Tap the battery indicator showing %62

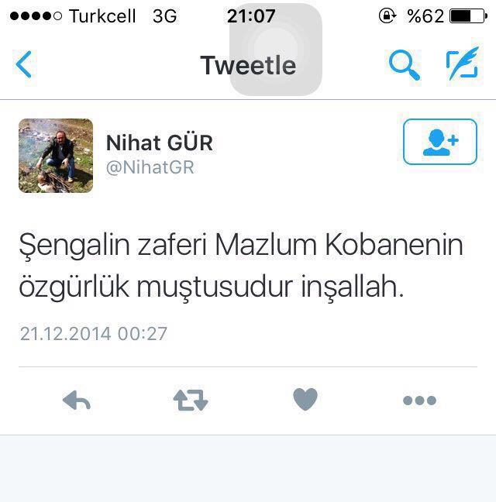[x=447, y=16]
